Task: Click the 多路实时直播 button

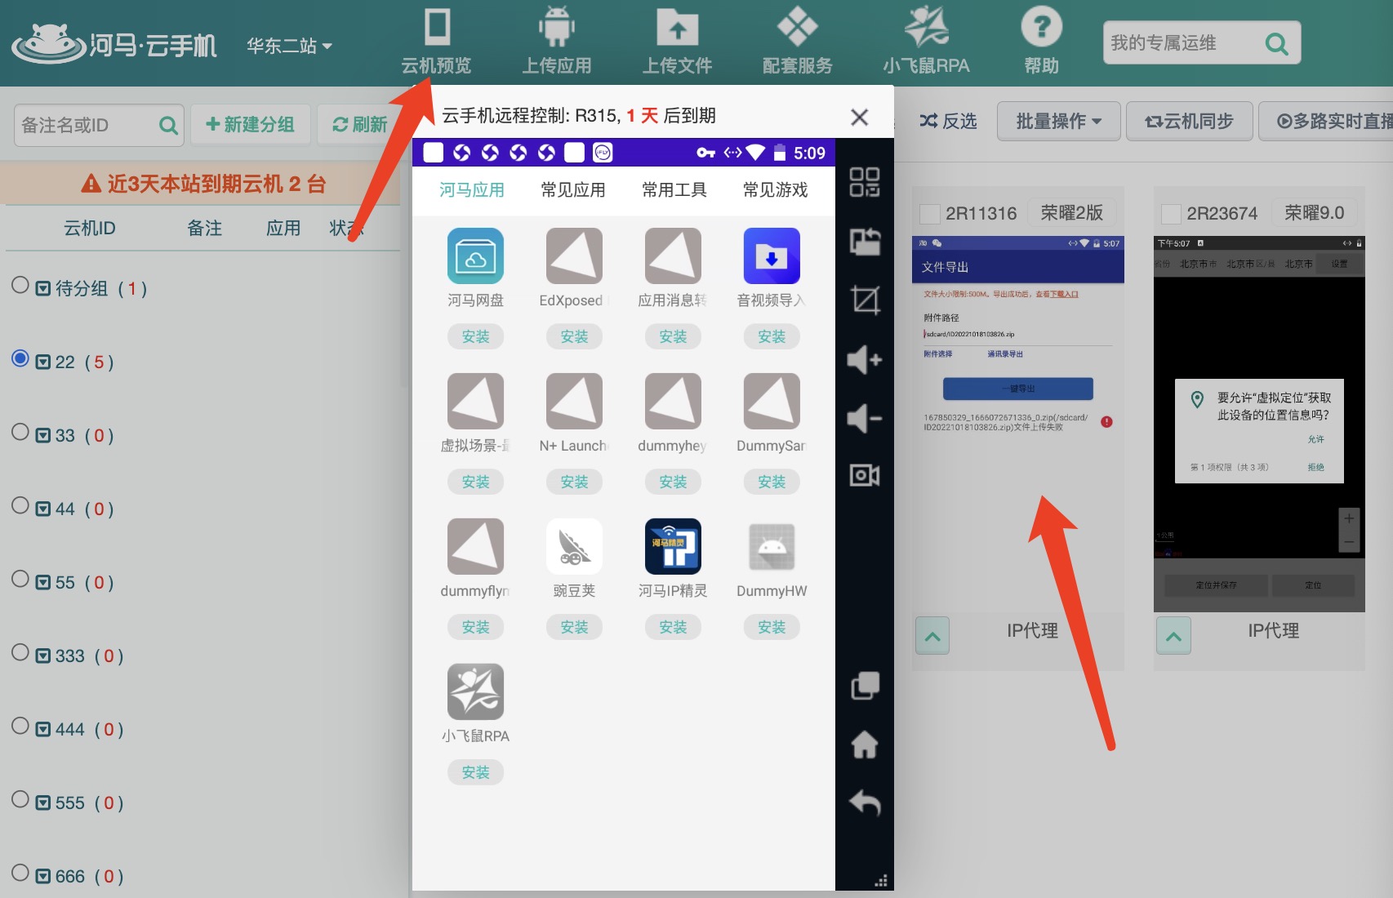Action: pos(1326,121)
